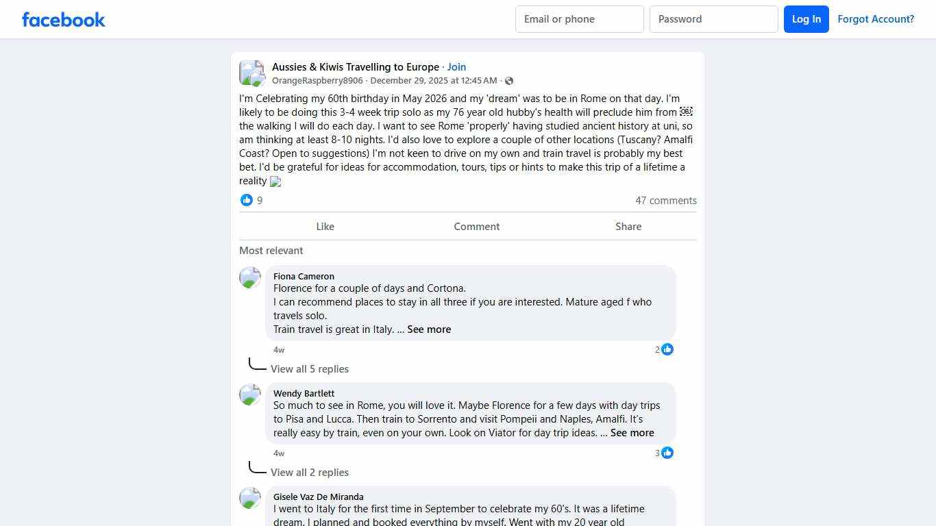Viewport: 936px width, 526px height.
Task: Click the Facebook logo
Action: click(64, 19)
